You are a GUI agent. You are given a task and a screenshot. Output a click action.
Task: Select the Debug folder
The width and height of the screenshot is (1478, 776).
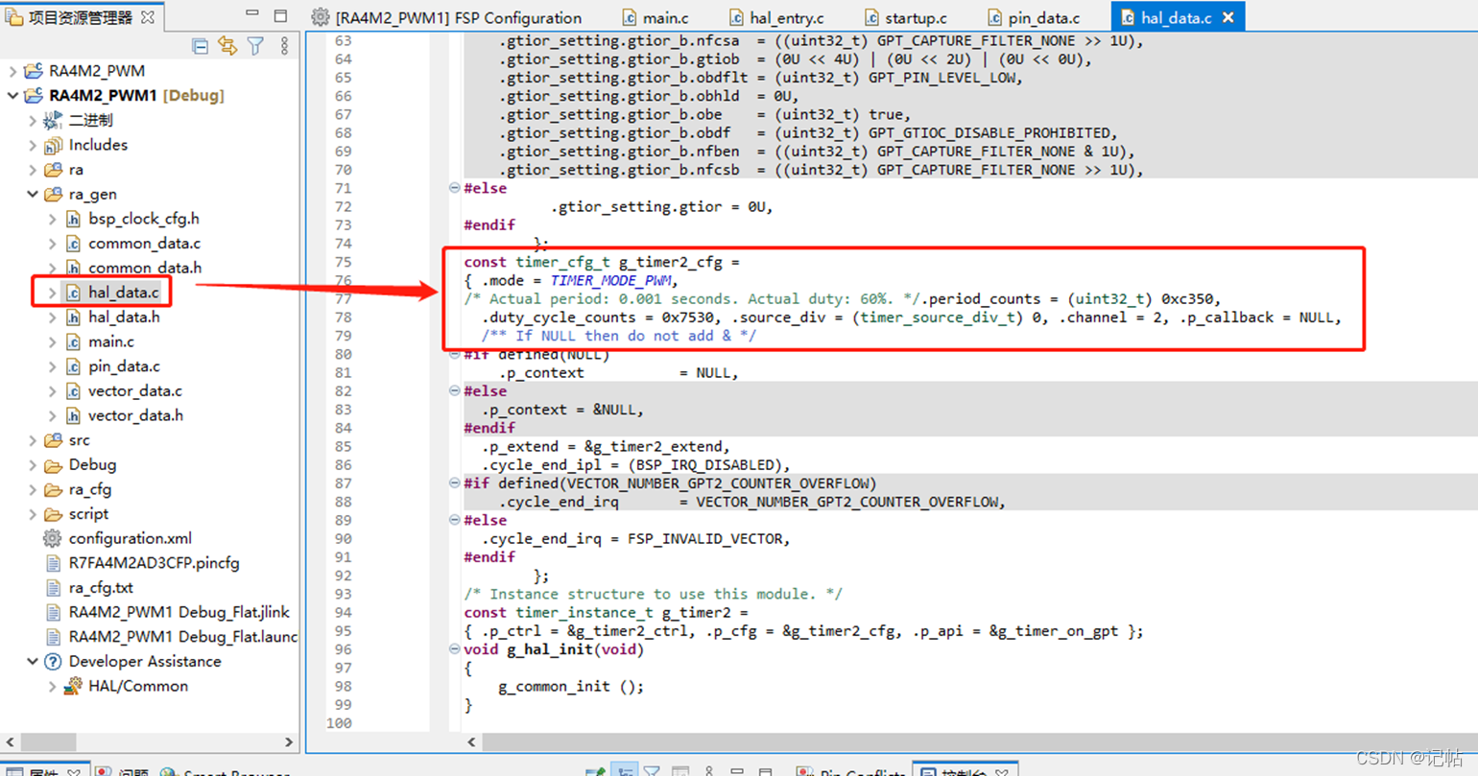point(92,465)
